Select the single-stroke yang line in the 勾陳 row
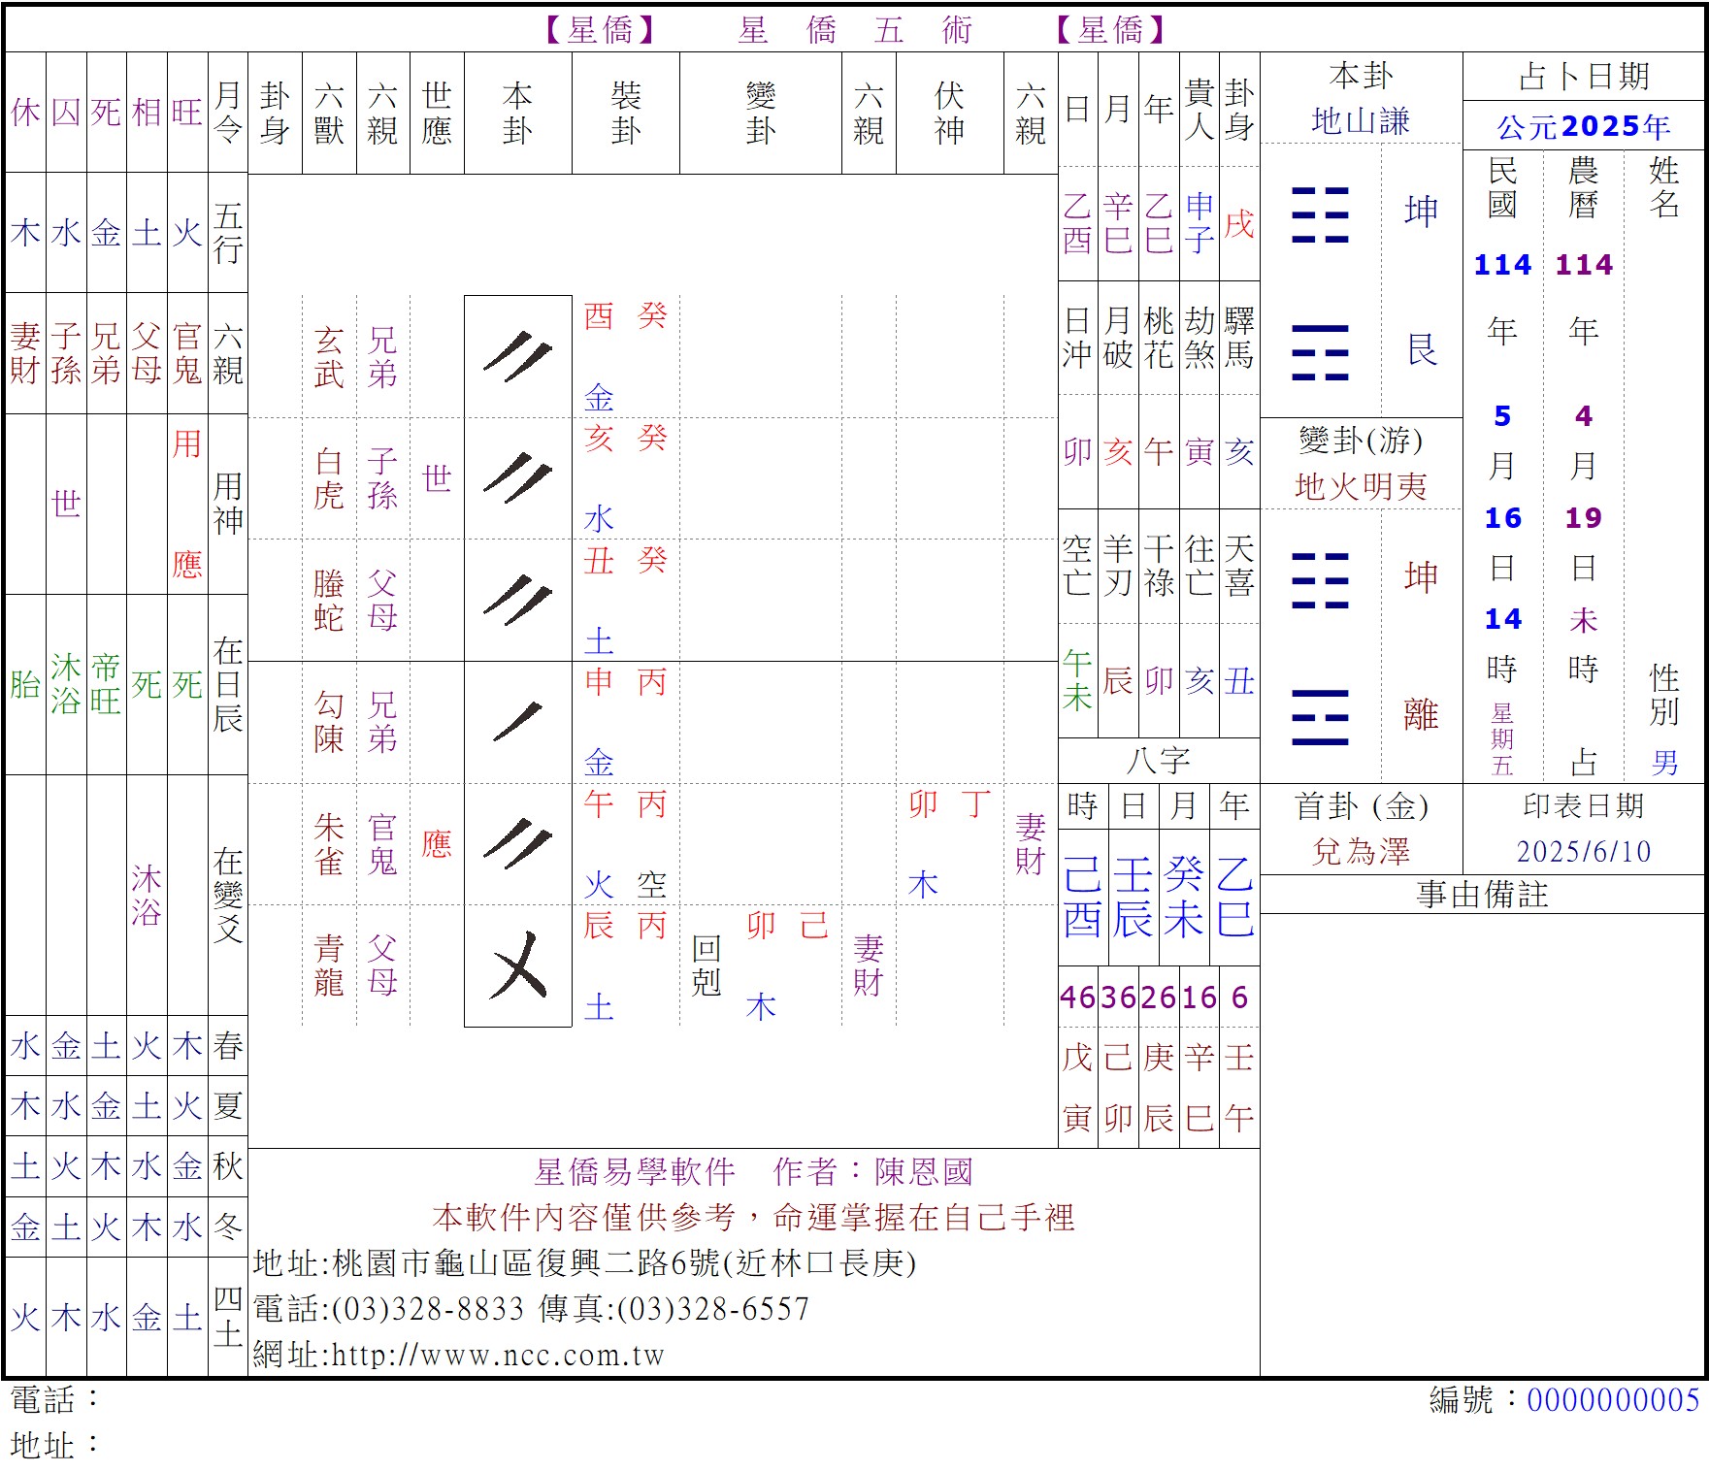1709x1472 pixels. coord(517,722)
